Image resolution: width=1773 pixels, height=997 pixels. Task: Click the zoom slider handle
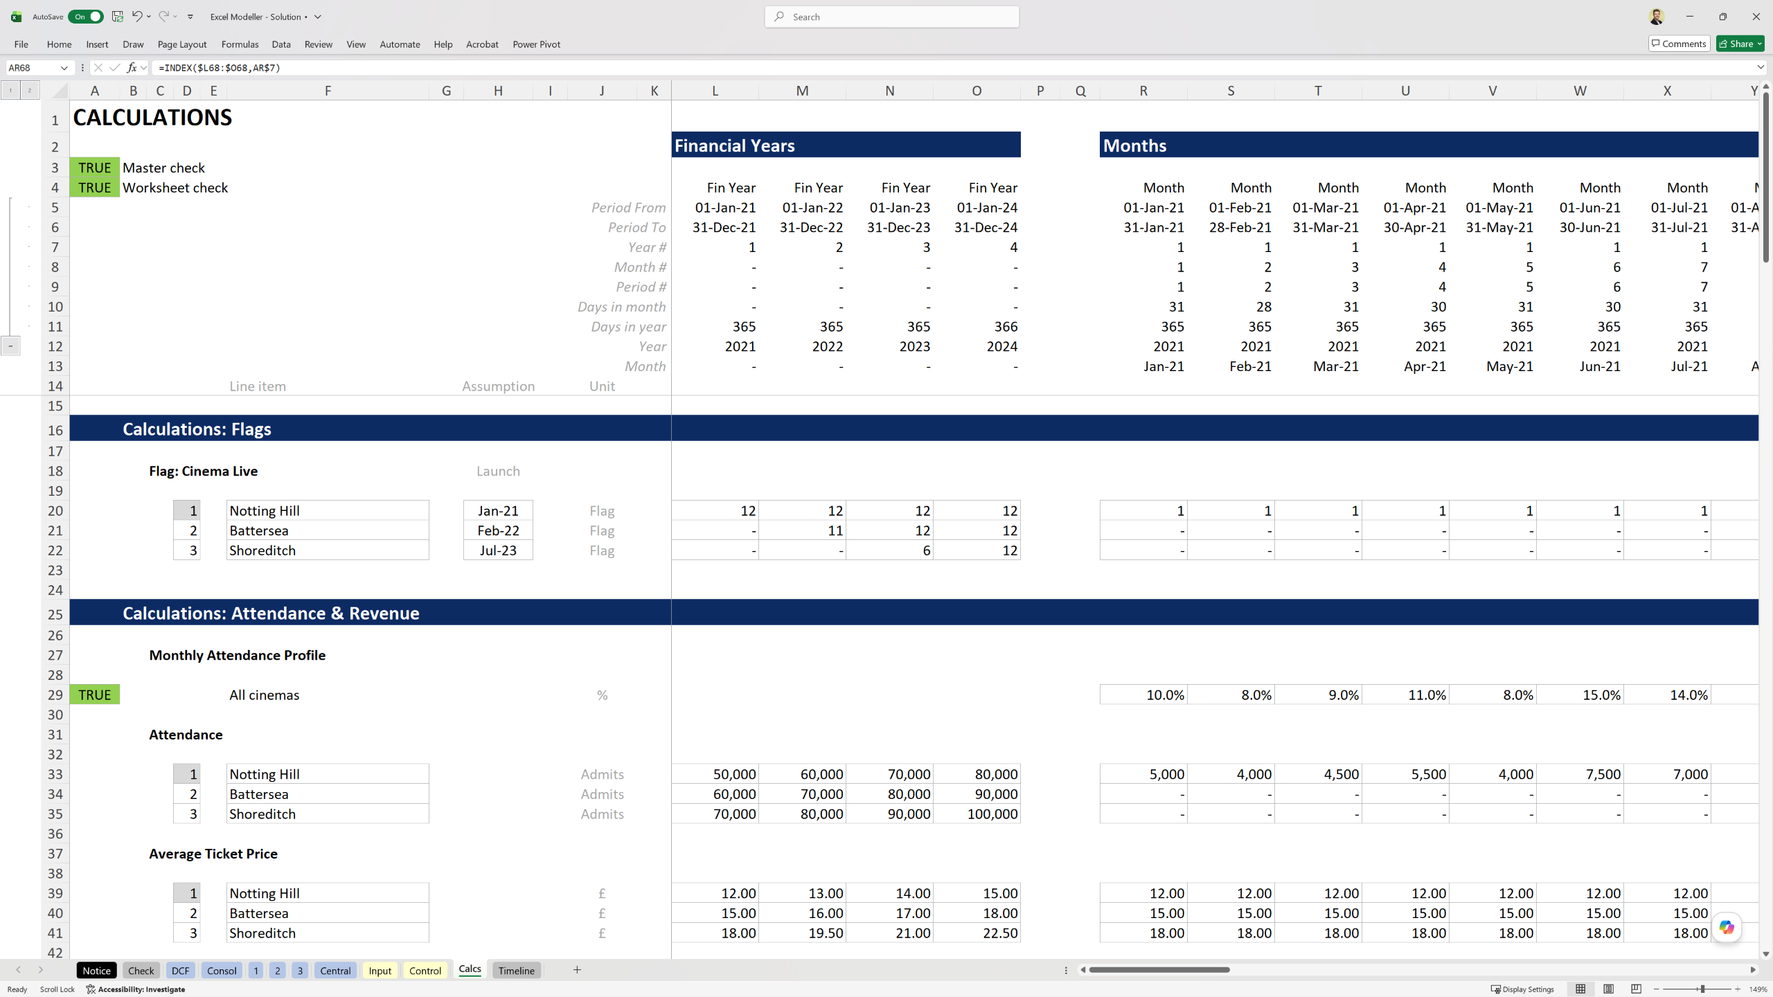[1702, 989]
